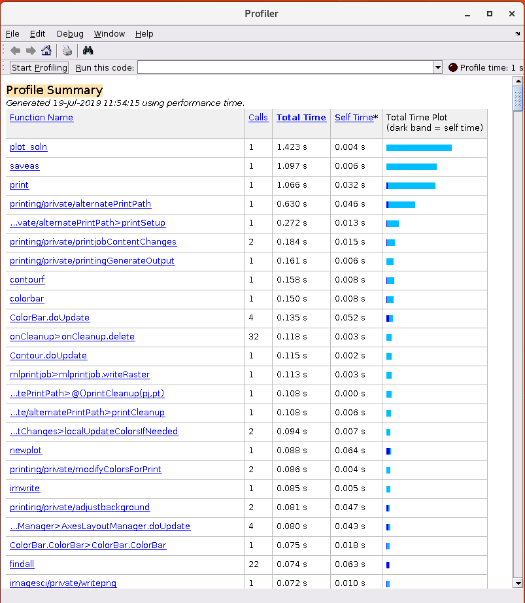Open the Help menu
Screen dimensions: 525x603
[144, 34]
